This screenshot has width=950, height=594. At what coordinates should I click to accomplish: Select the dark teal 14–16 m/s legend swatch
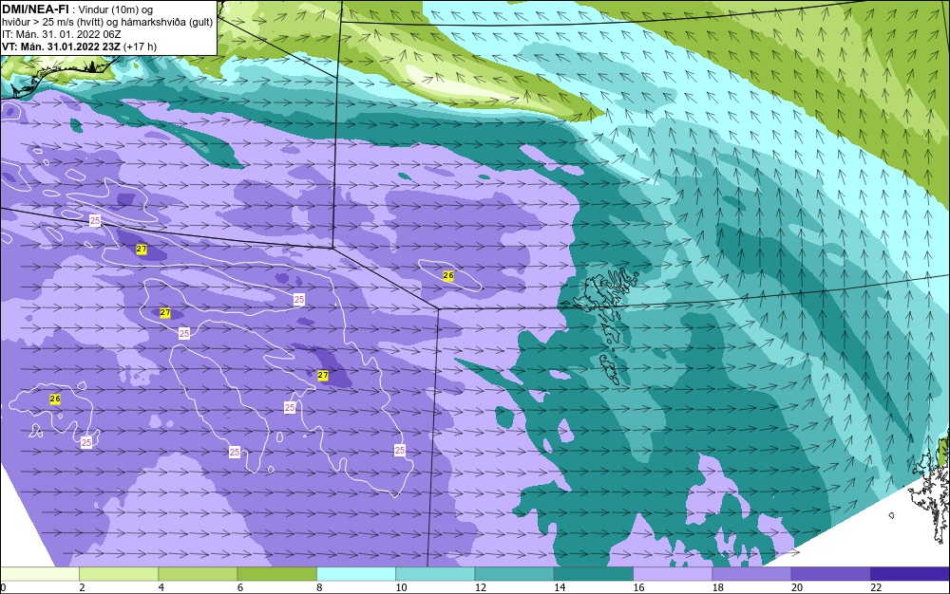pos(594,574)
